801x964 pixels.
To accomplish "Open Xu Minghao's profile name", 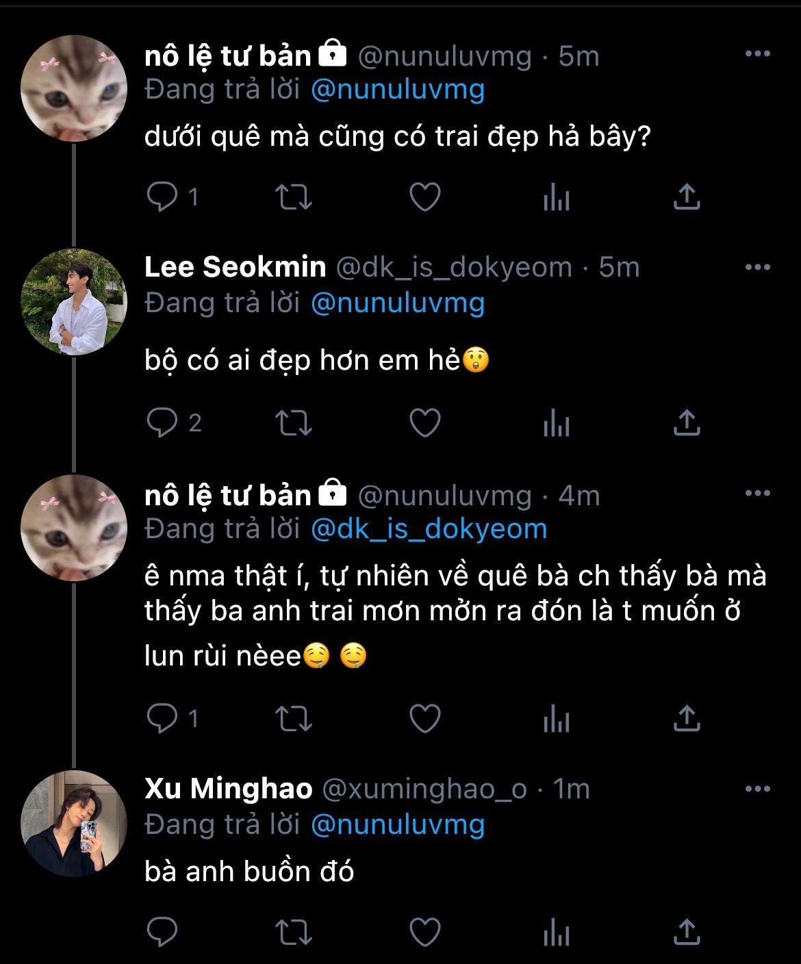I will point(229,789).
